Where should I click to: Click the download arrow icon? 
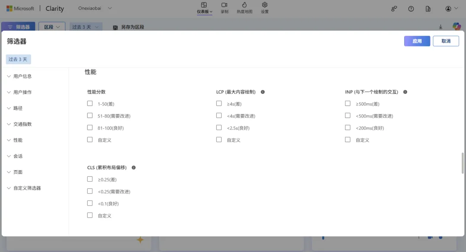(x=441, y=27)
